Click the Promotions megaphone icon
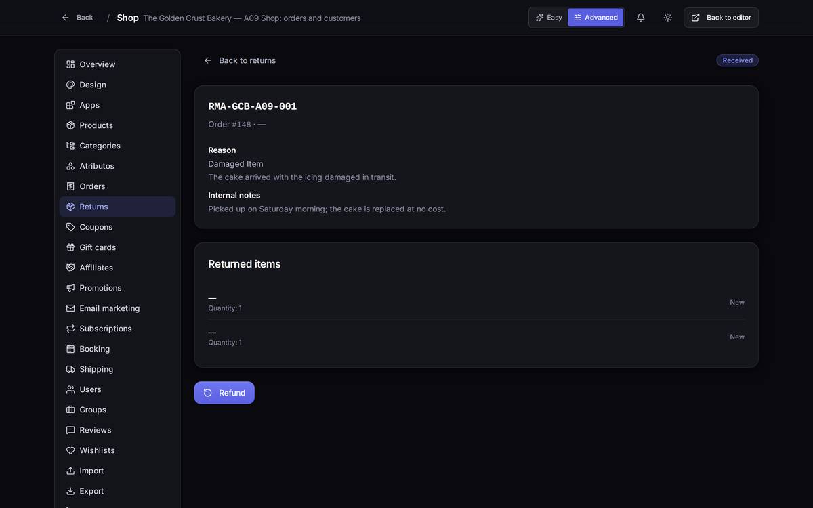Screen dimensions: 813x508 click(x=70, y=288)
